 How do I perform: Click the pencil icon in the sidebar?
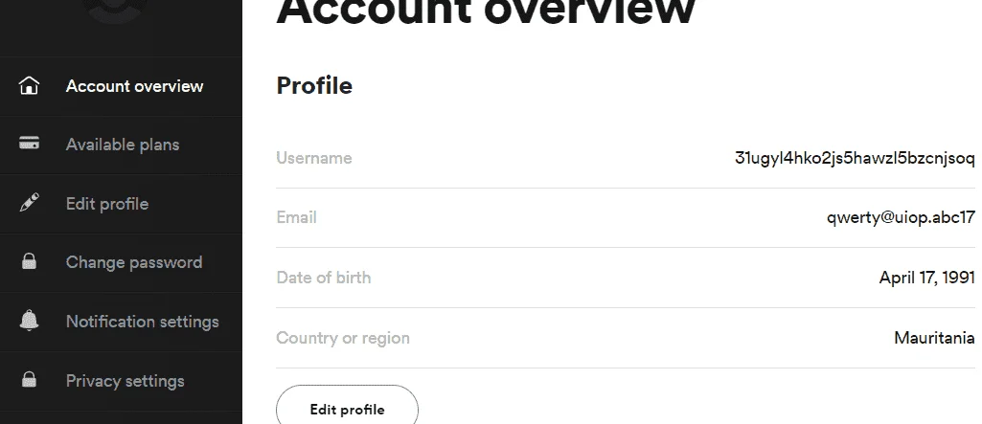(x=29, y=203)
